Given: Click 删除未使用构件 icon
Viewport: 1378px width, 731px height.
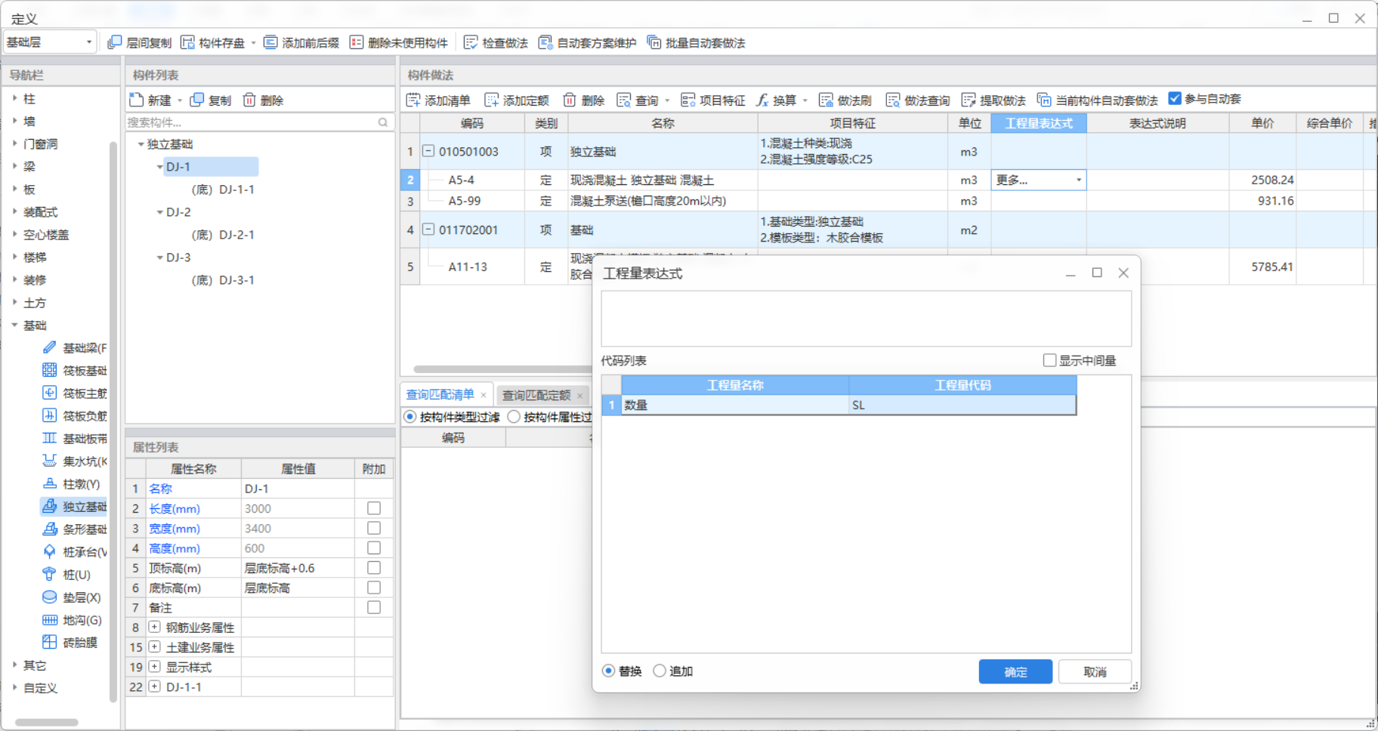Looking at the screenshot, I should [357, 42].
